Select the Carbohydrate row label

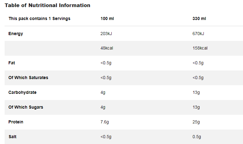point(22,92)
